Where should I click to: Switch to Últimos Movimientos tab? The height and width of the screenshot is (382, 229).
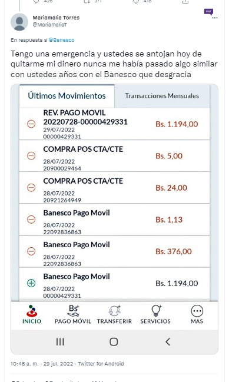pyautogui.click(x=67, y=96)
